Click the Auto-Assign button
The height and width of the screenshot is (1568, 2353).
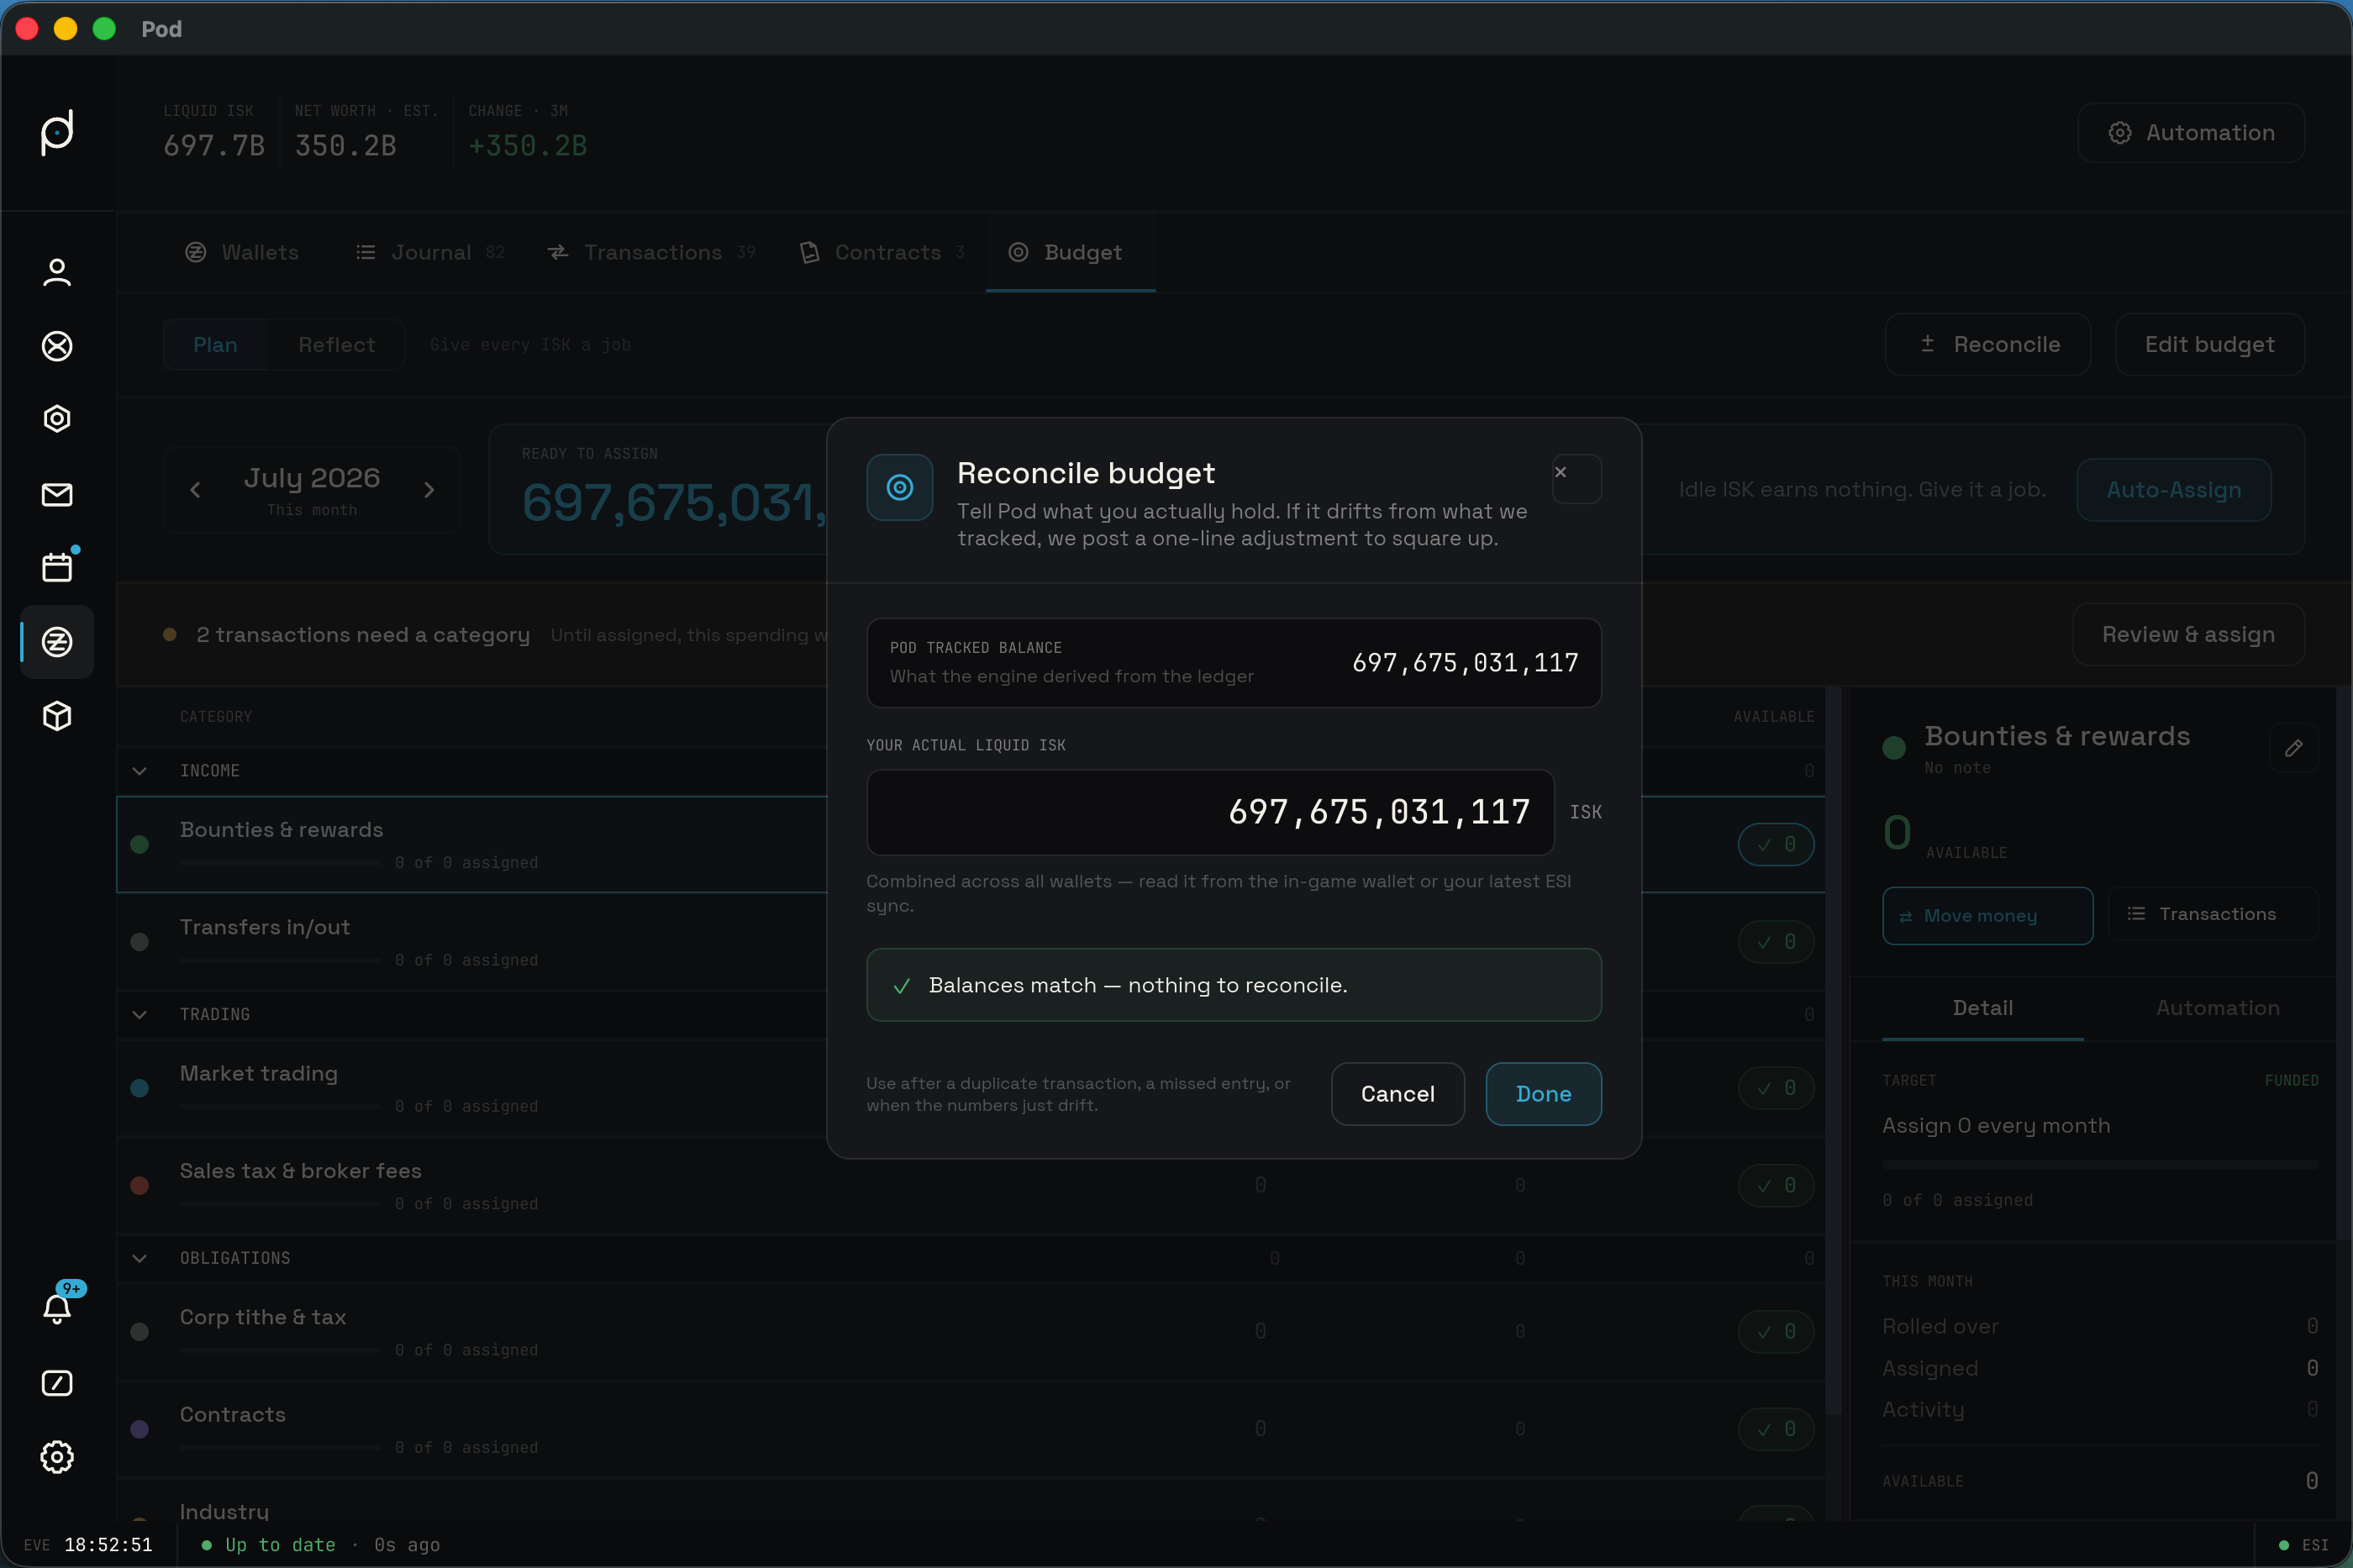[2174, 490]
